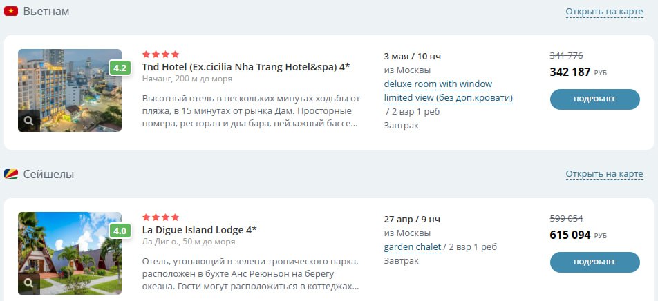Expand garden chalet room type
This screenshot has width=658, height=301.
click(412, 247)
